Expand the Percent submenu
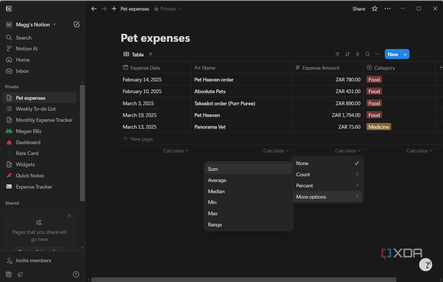Image resolution: width=443 pixels, height=282 pixels. click(x=328, y=185)
